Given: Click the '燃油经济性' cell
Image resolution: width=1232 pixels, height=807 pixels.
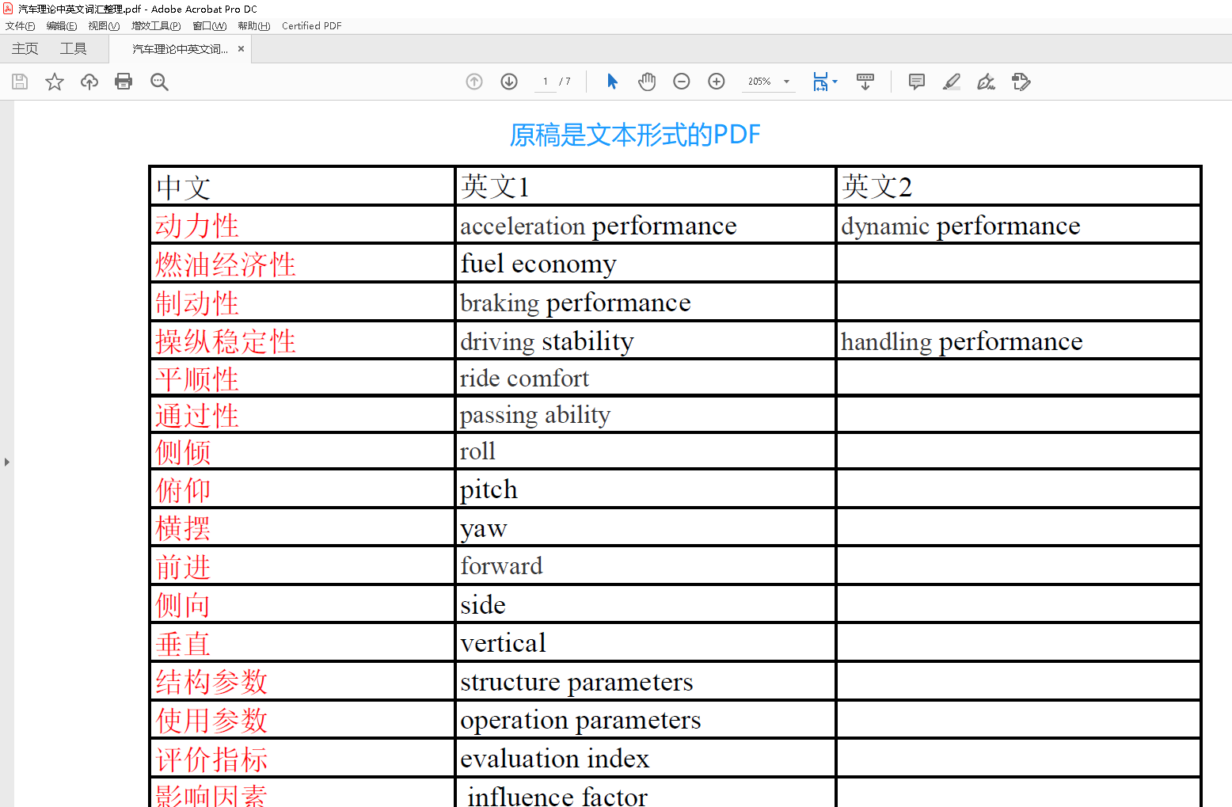Looking at the screenshot, I should [302, 264].
